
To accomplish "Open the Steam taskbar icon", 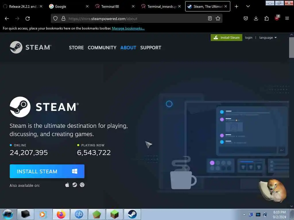I will click(132, 214).
